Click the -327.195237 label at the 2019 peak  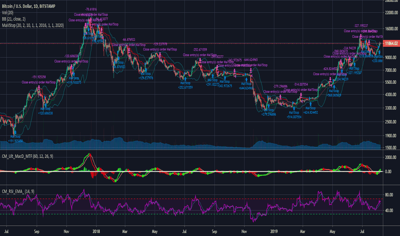361,26
